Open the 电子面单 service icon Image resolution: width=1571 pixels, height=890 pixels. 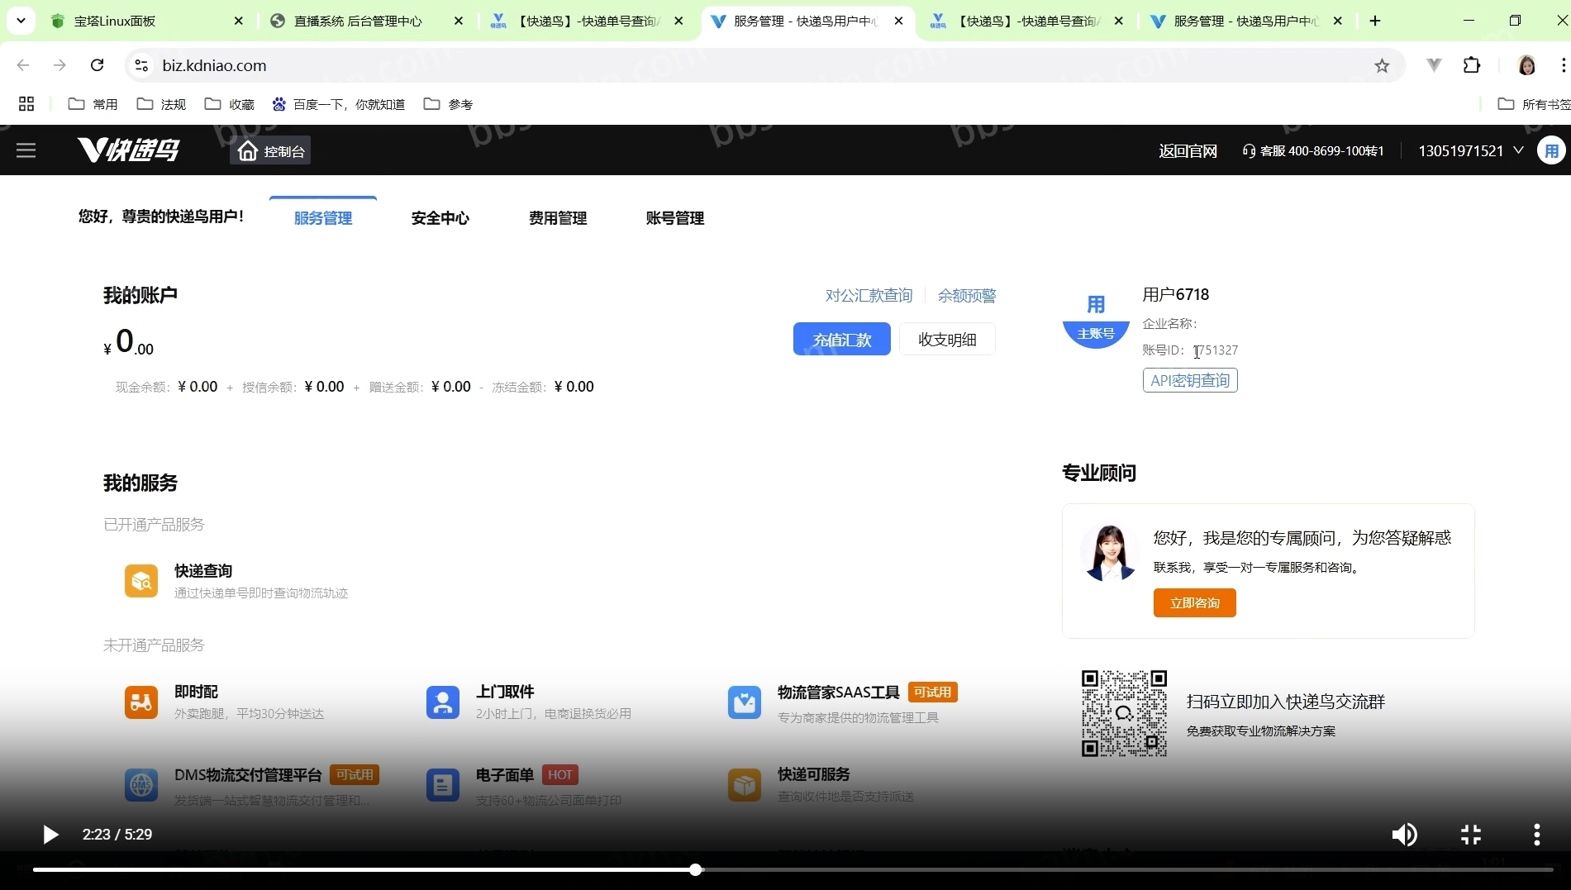point(443,785)
